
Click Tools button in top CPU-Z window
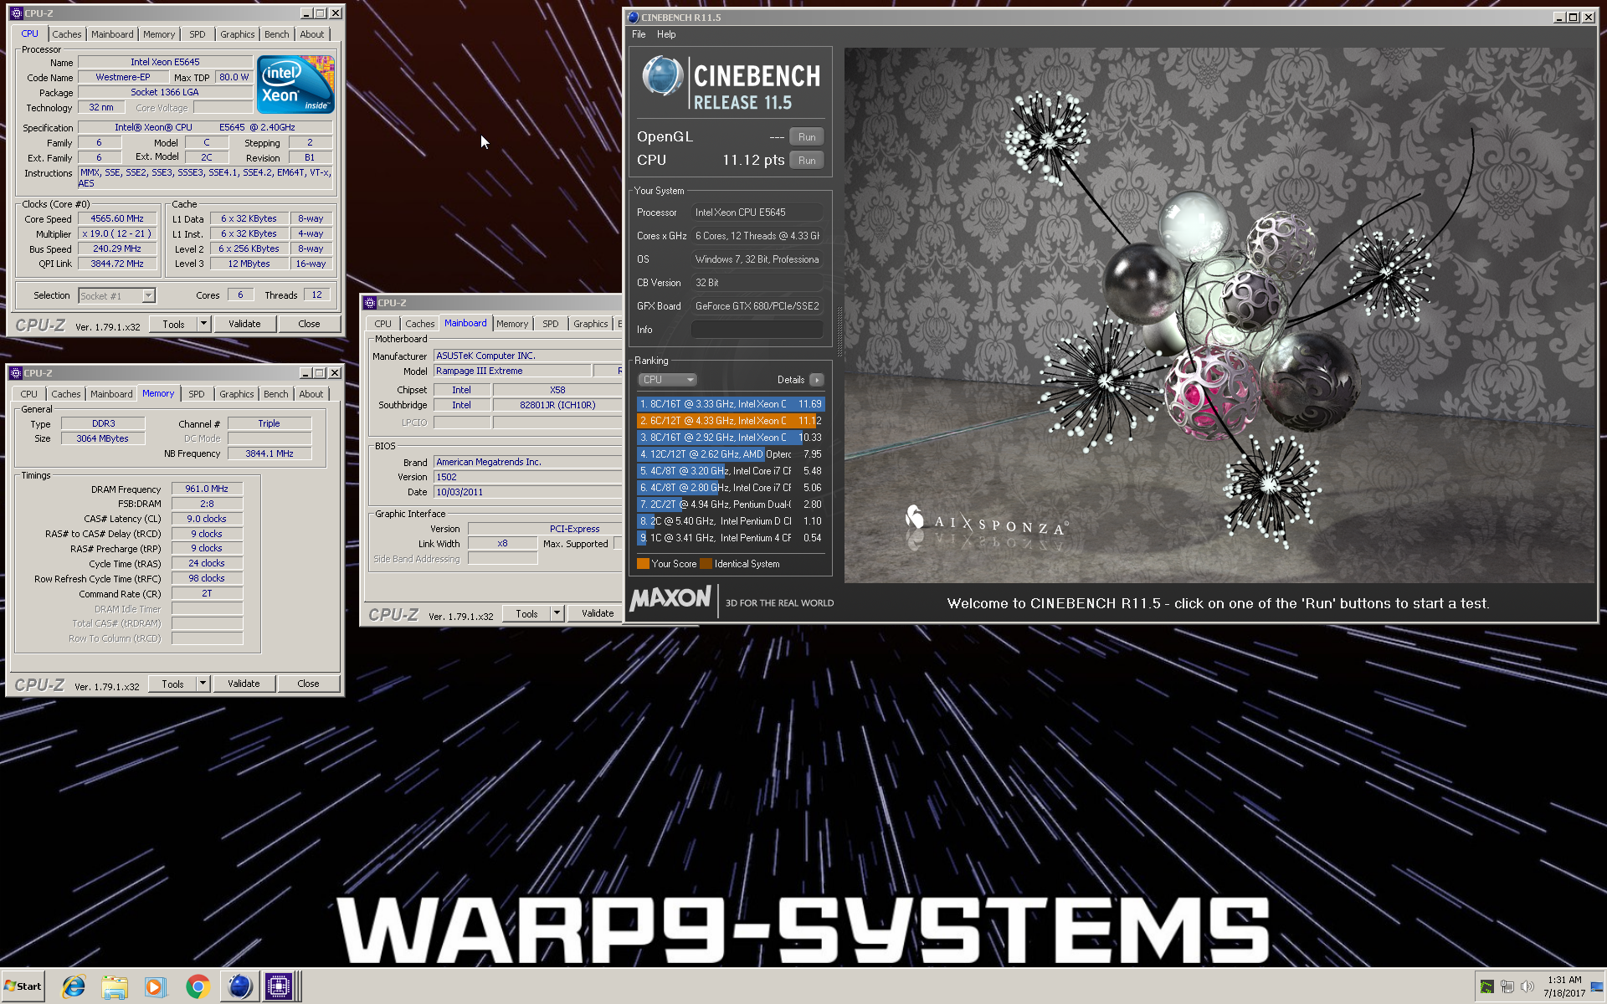tap(174, 324)
